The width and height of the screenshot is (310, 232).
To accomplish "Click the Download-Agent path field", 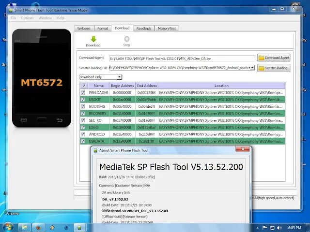I will tap(182, 58).
